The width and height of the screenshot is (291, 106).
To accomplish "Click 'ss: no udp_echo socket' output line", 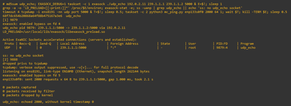I will pos(23,56).
